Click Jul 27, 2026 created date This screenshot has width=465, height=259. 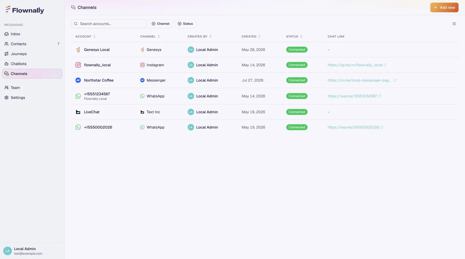click(253, 80)
